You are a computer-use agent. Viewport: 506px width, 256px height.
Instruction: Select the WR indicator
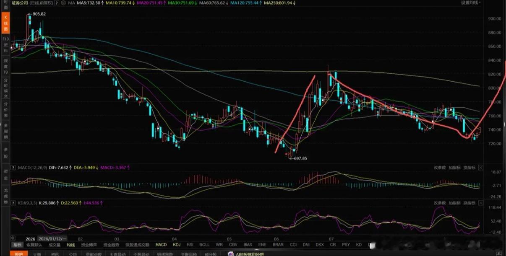point(219,245)
